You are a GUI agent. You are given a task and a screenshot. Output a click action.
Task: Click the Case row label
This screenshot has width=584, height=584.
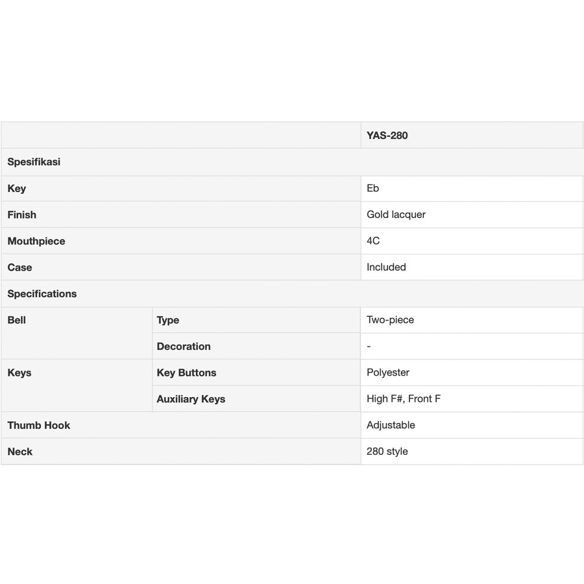(x=19, y=267)
